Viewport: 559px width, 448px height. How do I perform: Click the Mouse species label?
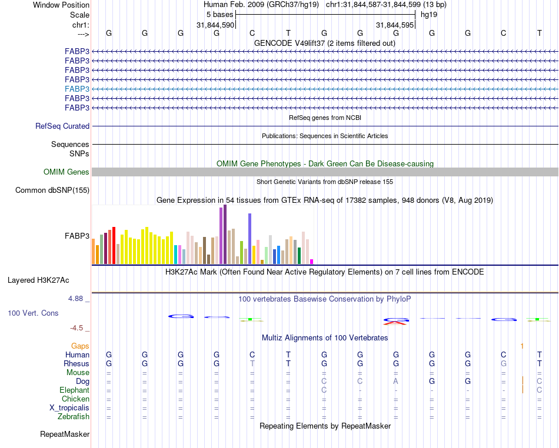[78, 373]
